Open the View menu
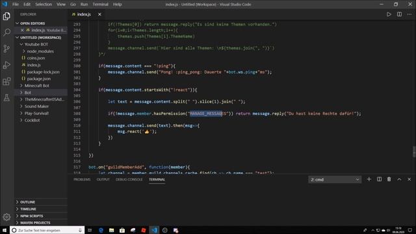The image size is (416, 234). (x=61, y=5)
